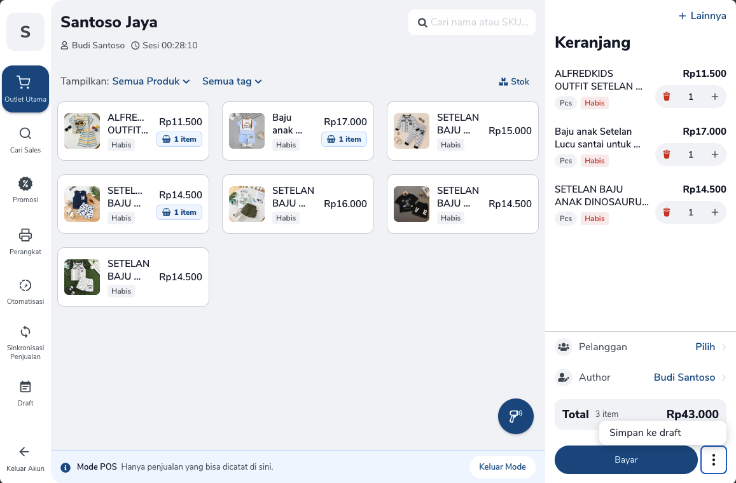Viewport: 736px width, 483px height.
Task: Click the 1 item badge on ALFREDKIDS card
Action: click(x=179, y=139)
